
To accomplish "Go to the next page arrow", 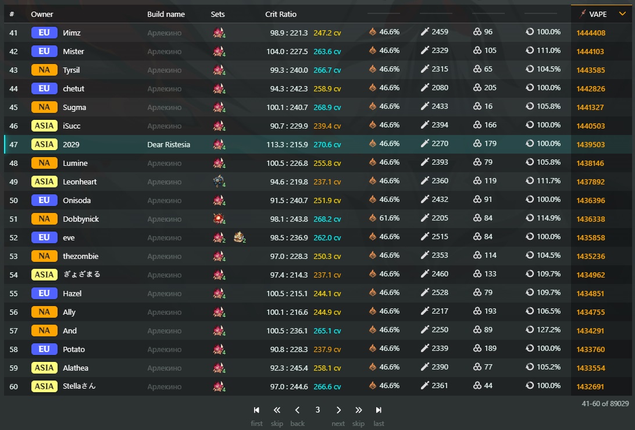I will 338,410.
